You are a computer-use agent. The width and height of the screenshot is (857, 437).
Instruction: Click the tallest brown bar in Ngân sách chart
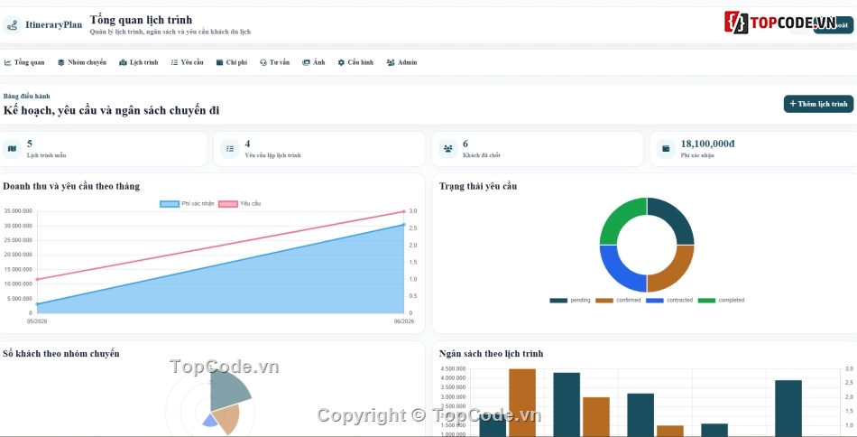pos(522,403)
